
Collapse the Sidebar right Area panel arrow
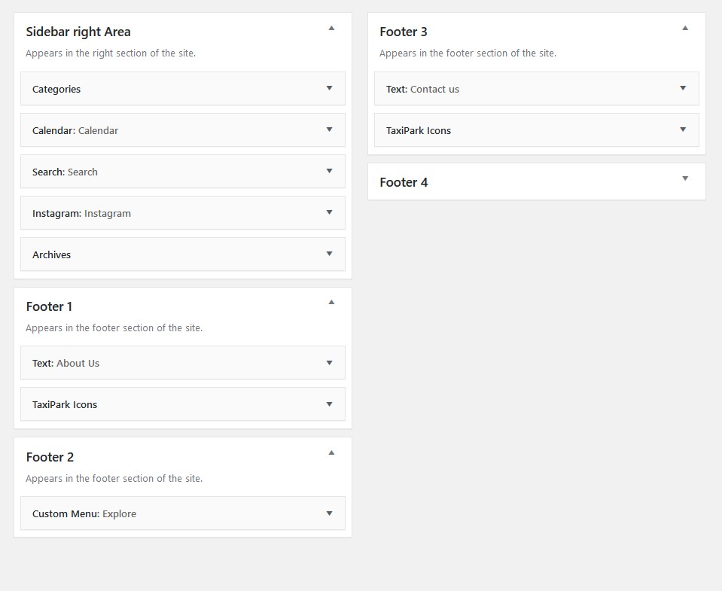click(331, 28)
